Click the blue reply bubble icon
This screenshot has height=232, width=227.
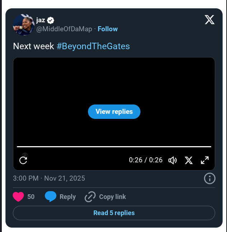(51, 197)
